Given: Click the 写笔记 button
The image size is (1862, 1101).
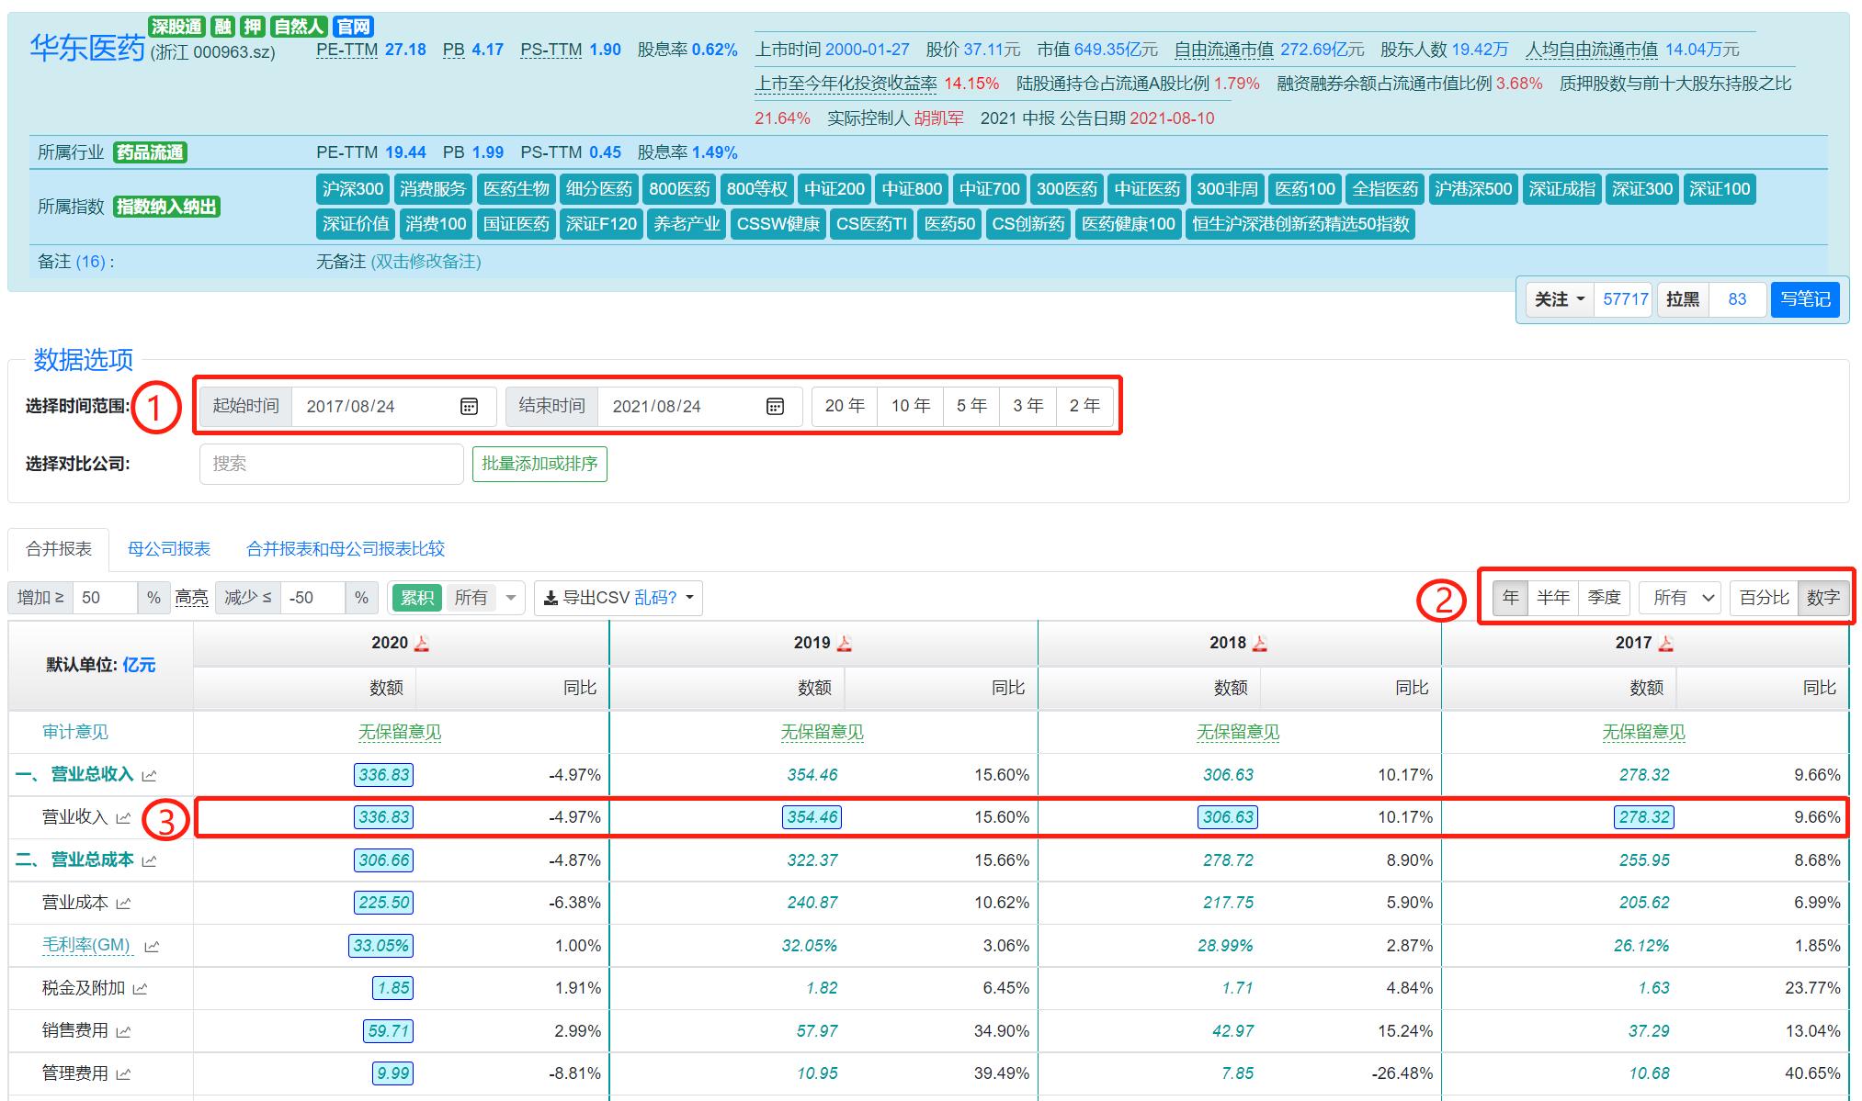Looking at the screenshot, I should coord(1804,299).
